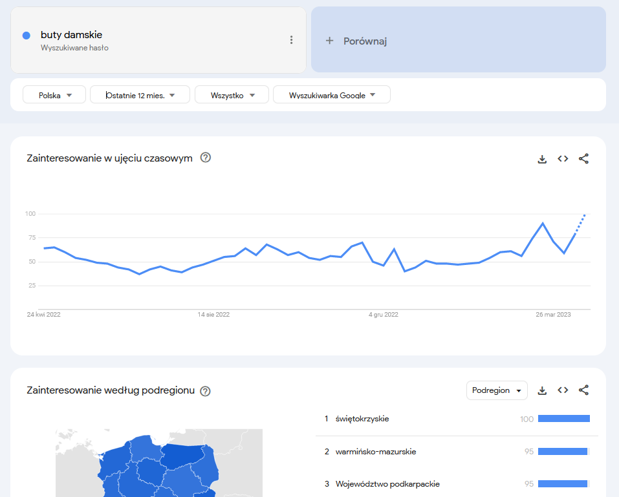Open the Polska location dropdown
The width and height of the screenshot is (619, 497).
(x=54, y=94)
